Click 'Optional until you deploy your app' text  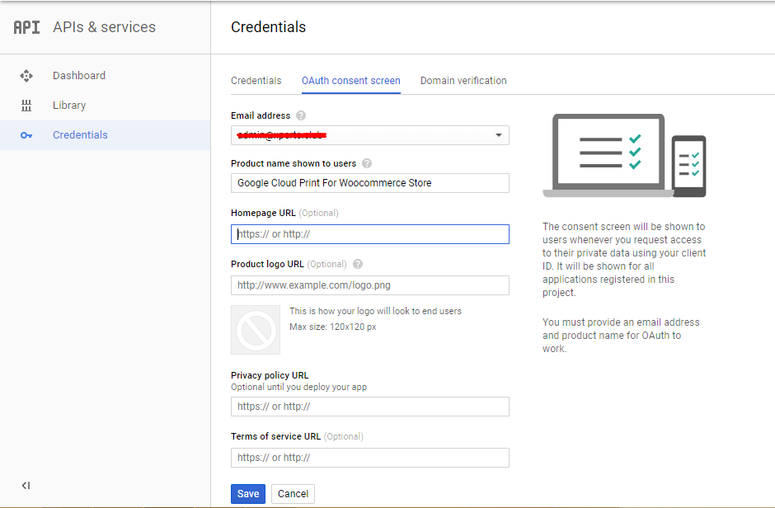pos(298,387)
